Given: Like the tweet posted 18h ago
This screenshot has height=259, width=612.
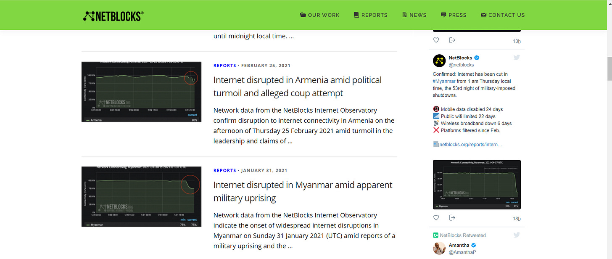Looking at the screenshot, I should pos(436,218).
